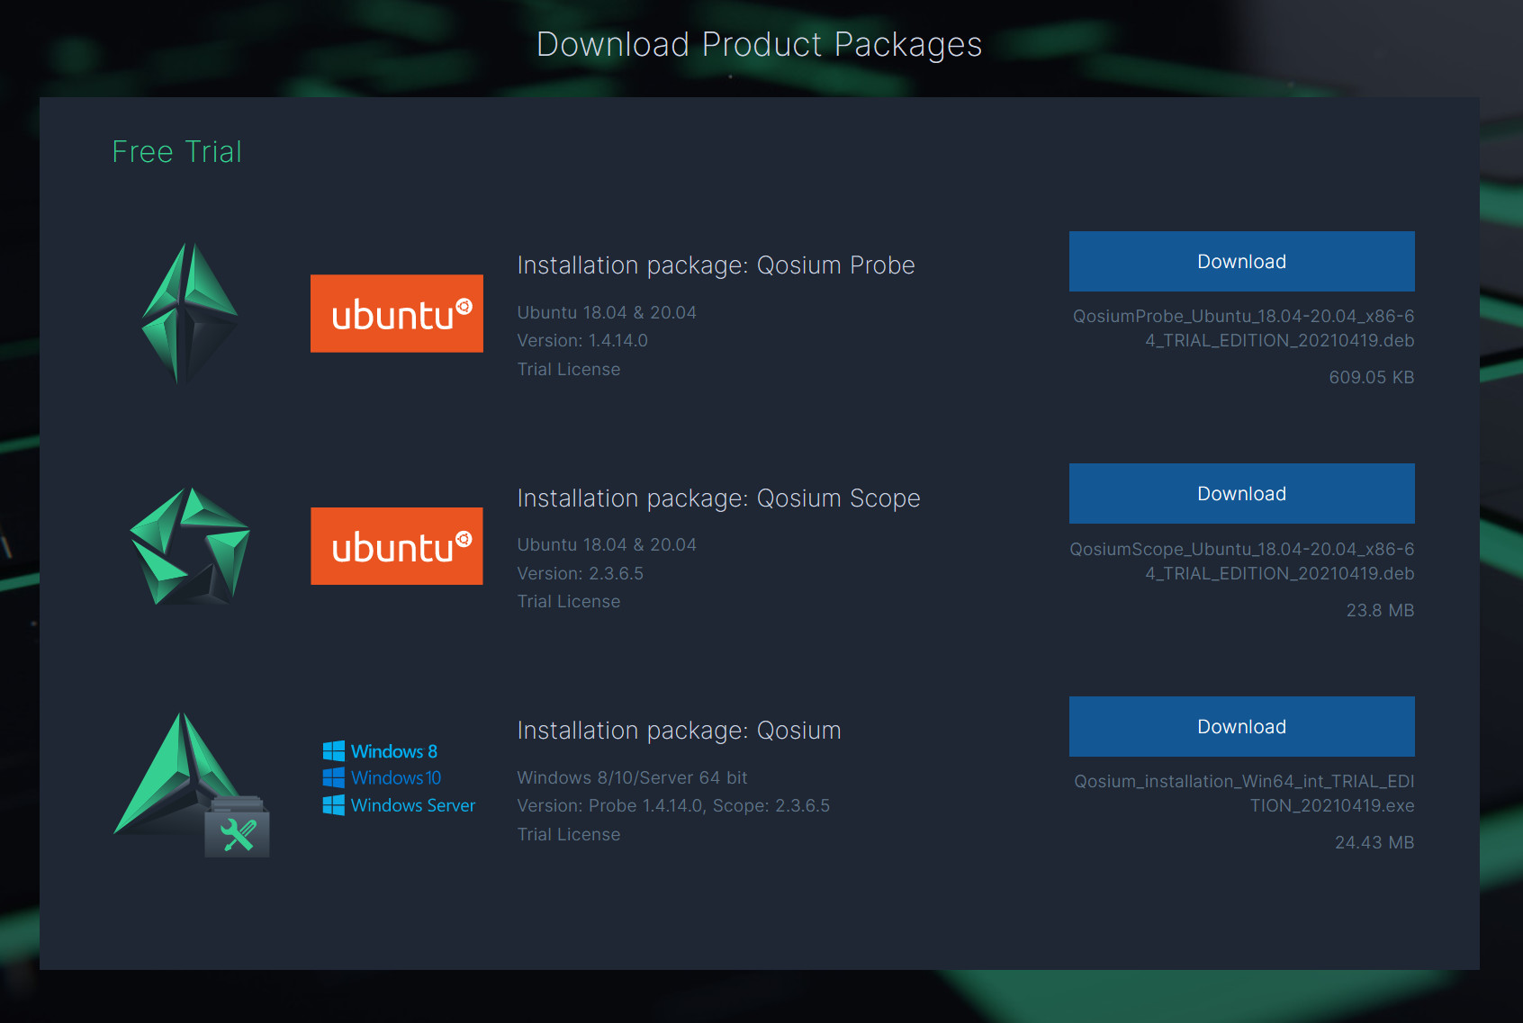Click the '23.8 MB' file size

pyautogui.click(x=1380, y=610)
